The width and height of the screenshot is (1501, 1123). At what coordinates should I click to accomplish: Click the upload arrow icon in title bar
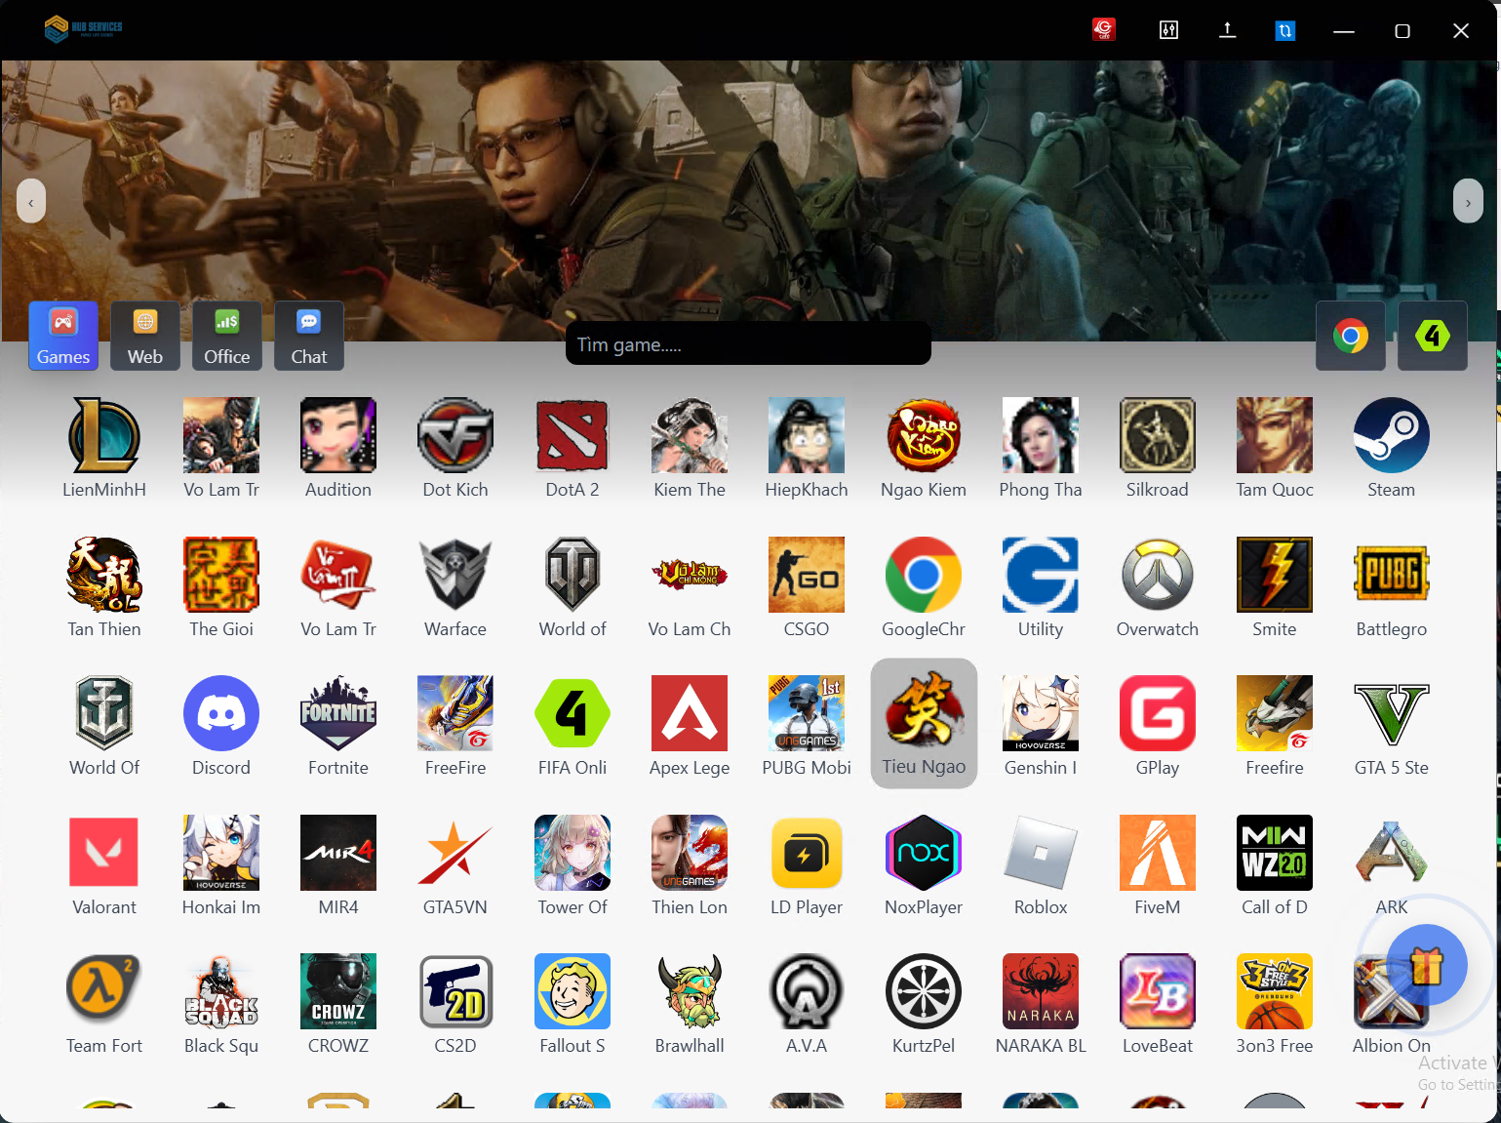pyautogui.click(x=1227, y=30)
